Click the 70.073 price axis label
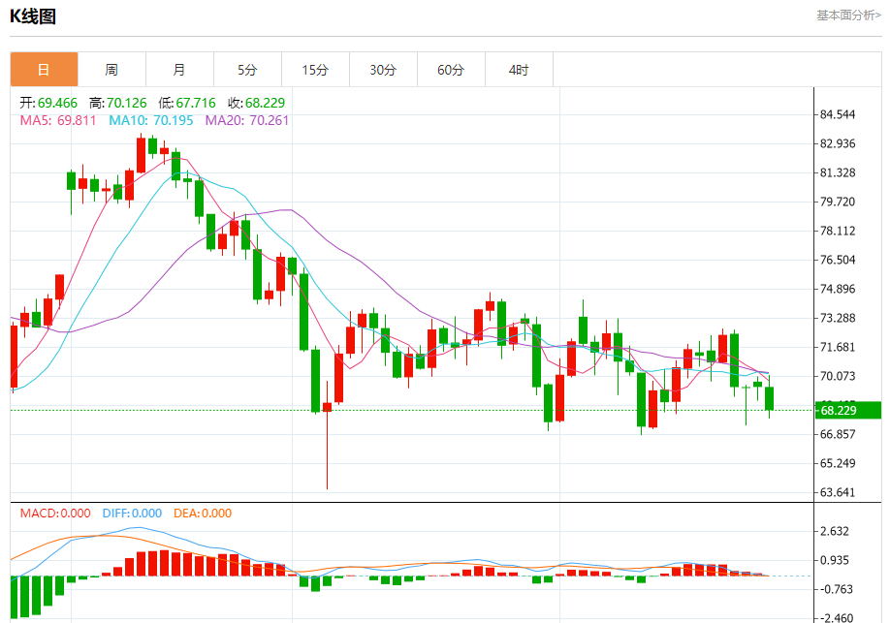This screenshot has height=623, width=890. coord(838,376)
